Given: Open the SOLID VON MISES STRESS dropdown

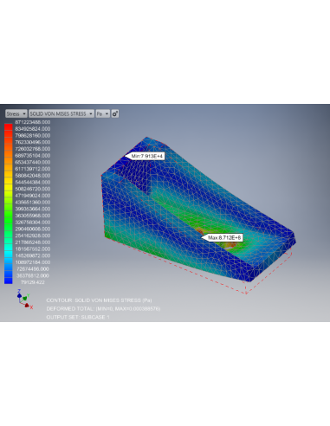Looking at the screenshot, I should click(61, 113).
